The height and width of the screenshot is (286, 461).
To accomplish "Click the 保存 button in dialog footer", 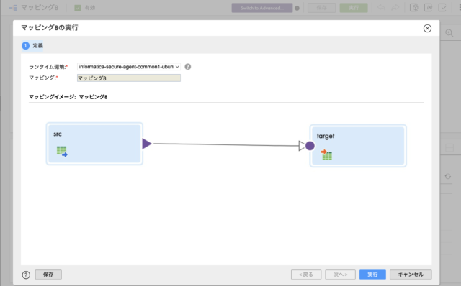I will (48, 275).
